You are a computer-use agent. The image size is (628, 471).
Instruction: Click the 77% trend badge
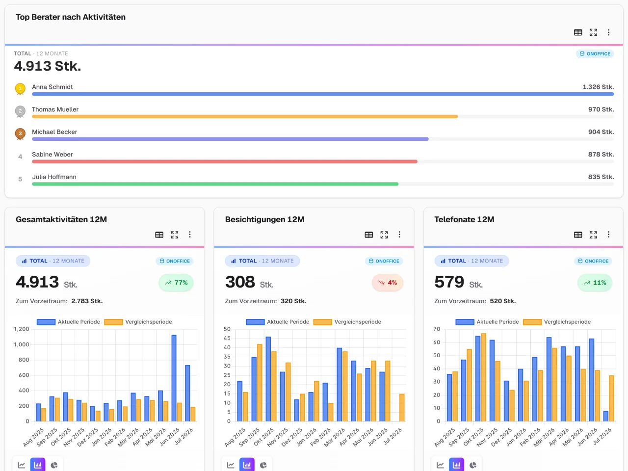pos(176,283)
